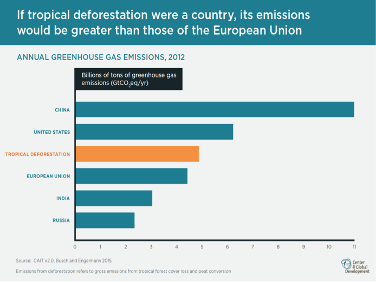Screen dimensions: 376x282
Task: Click the chart headline about tropical deforestation
Action: [x=159, y=22]
